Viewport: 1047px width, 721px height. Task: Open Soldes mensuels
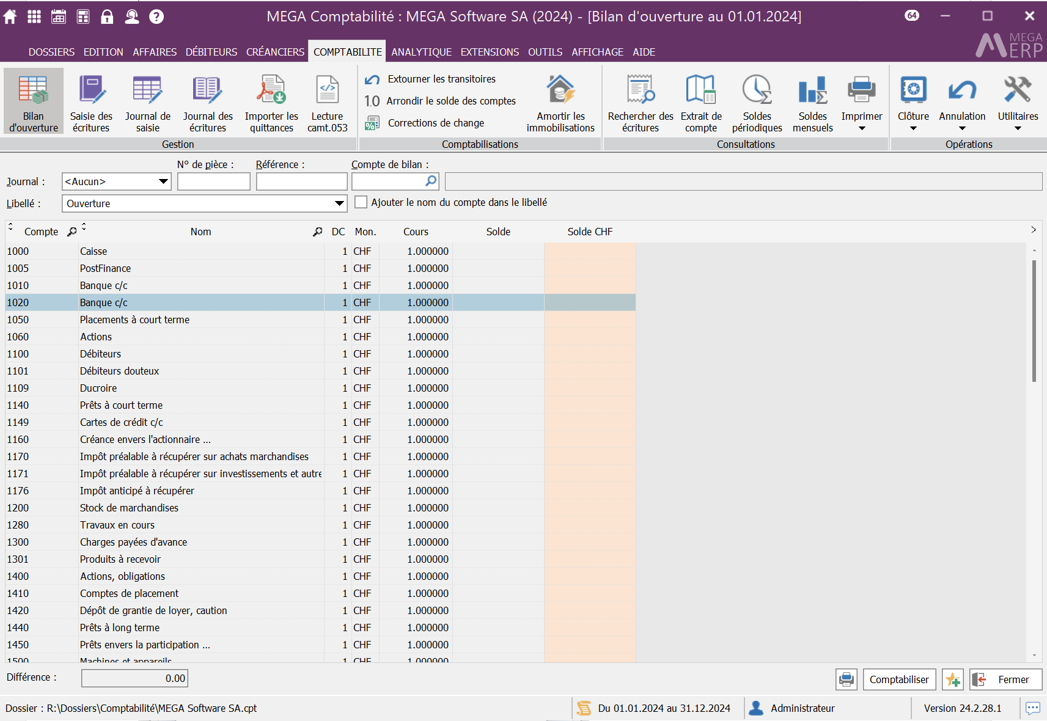click(813, 104)
